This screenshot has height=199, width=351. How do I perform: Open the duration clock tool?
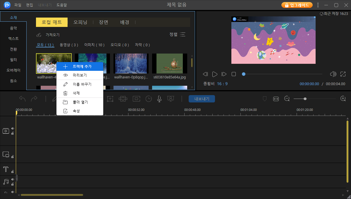149,99
